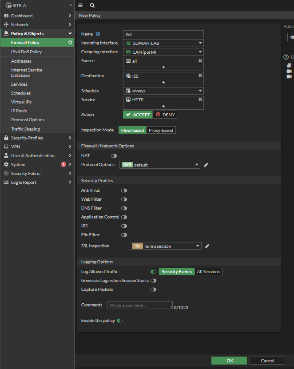Expand the SSL Inspection dropdown
Viewport: 294px width, 369px height.
(166, 246)
